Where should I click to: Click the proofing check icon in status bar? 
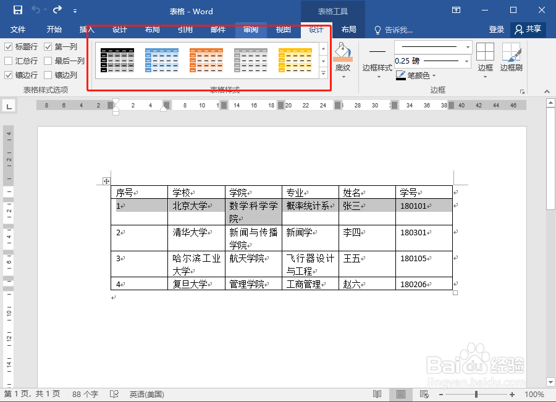114,394
